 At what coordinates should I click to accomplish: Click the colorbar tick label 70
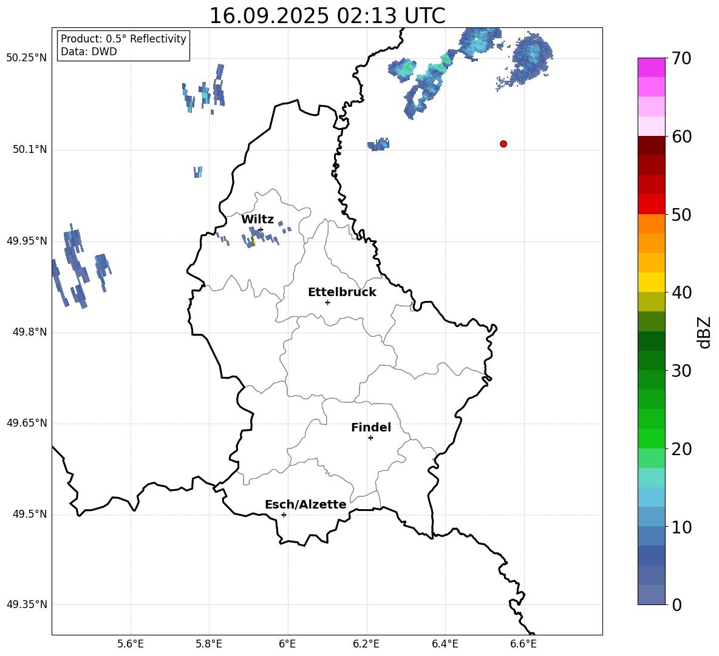[681, 59]
